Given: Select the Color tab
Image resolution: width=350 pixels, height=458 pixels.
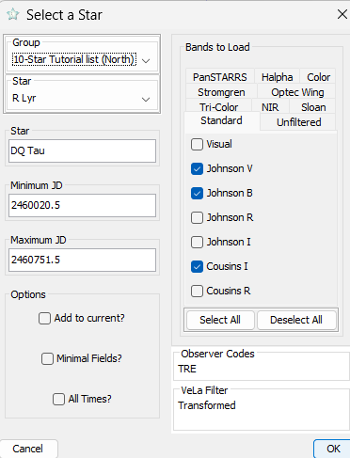Looking at the screenshot, I should [x=318, y=77].
